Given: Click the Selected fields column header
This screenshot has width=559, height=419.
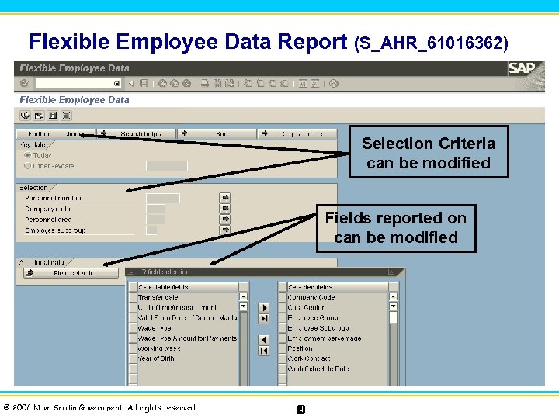Looking at the screenshot, I should (338, 287).
